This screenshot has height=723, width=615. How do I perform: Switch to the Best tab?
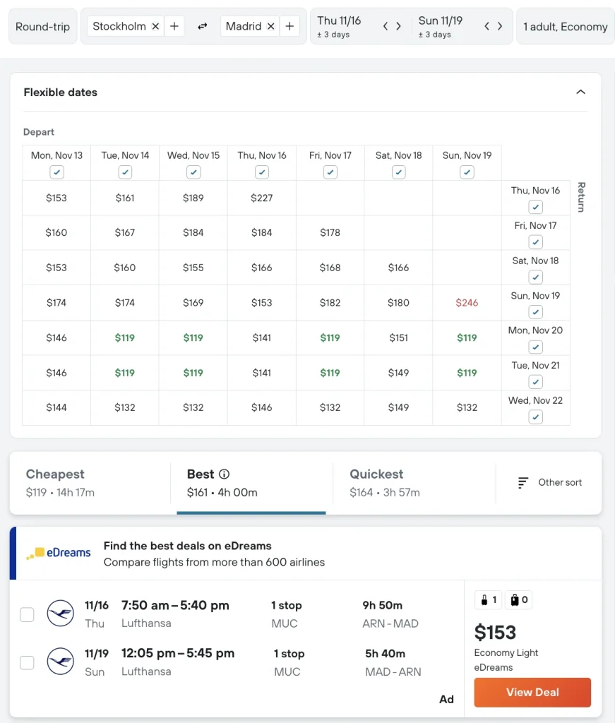click(x=251, y=483)
